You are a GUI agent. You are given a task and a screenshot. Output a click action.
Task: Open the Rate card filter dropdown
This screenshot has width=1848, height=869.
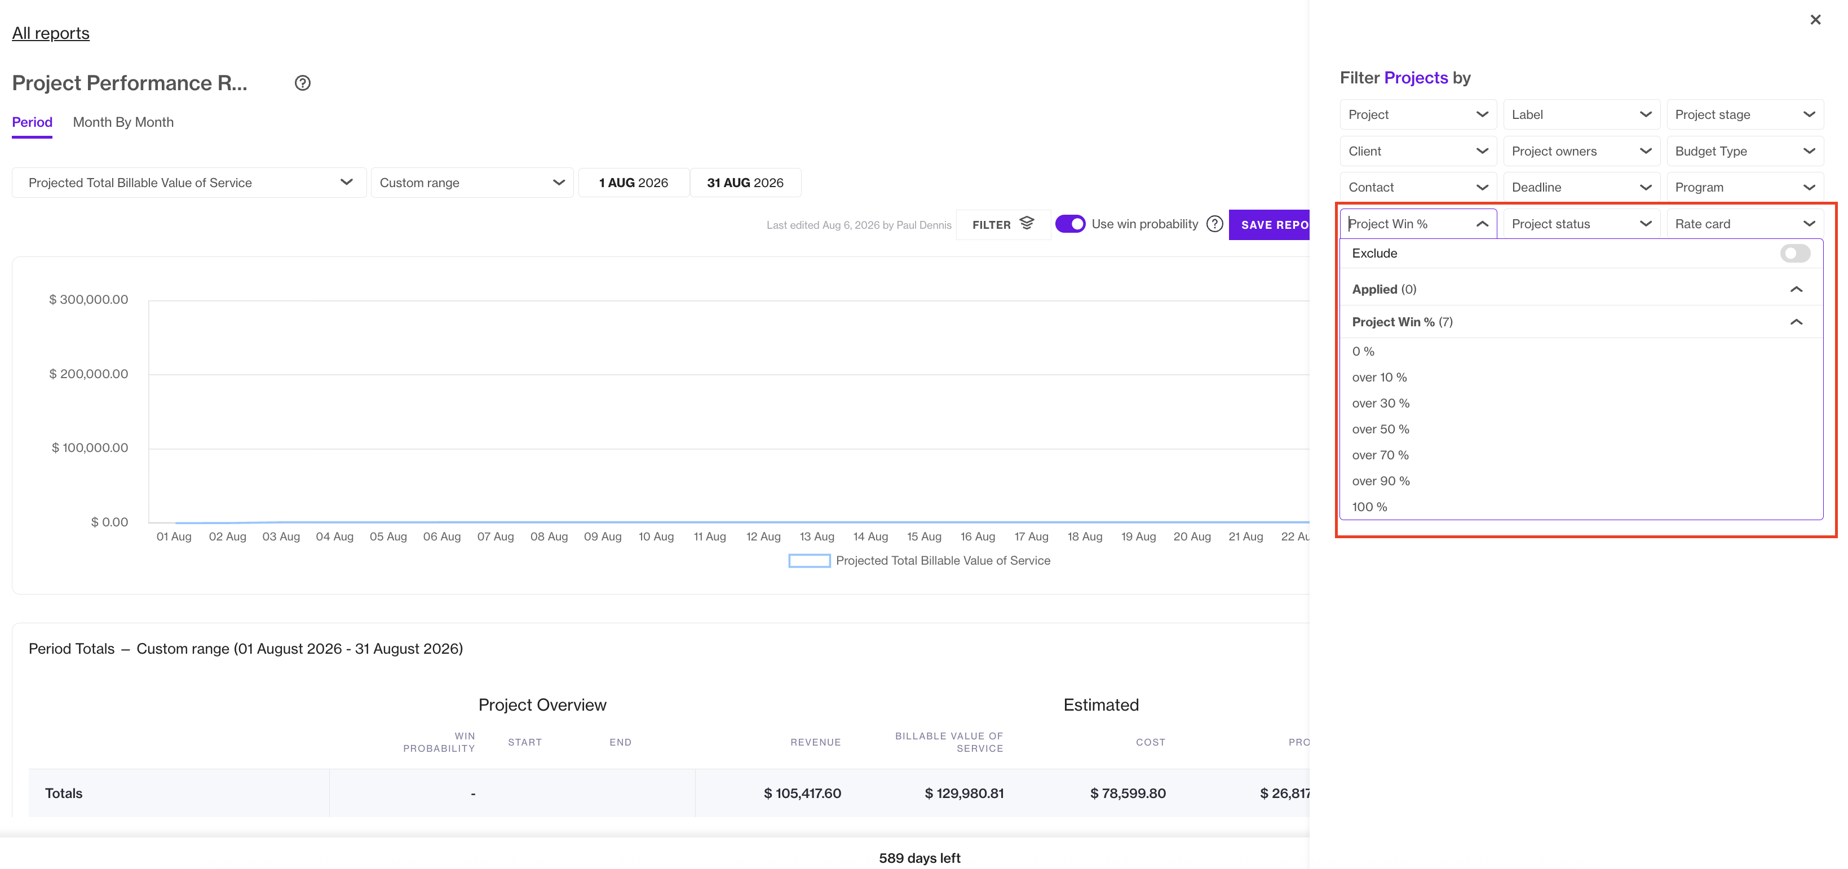pos(1745,224)
